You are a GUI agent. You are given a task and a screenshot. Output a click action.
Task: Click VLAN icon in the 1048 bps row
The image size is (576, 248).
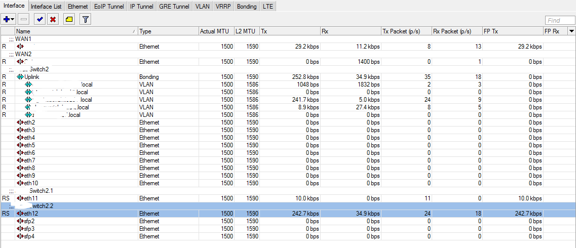coord(28,85)
